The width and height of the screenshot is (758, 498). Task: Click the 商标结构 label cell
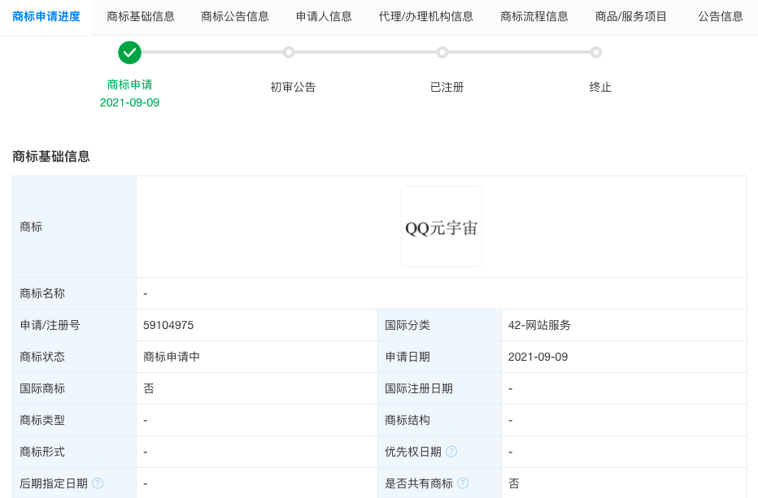pyautogui.click(x=439, y=420)
